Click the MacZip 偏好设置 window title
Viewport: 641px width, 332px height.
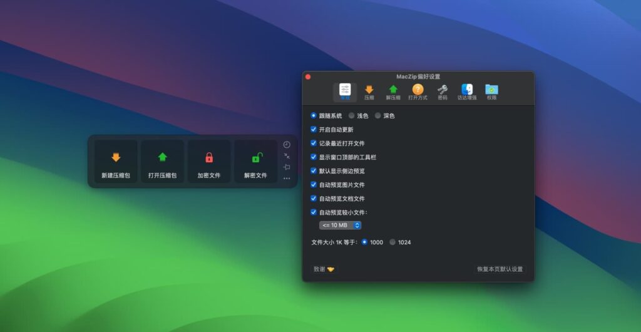click(418, 76)
